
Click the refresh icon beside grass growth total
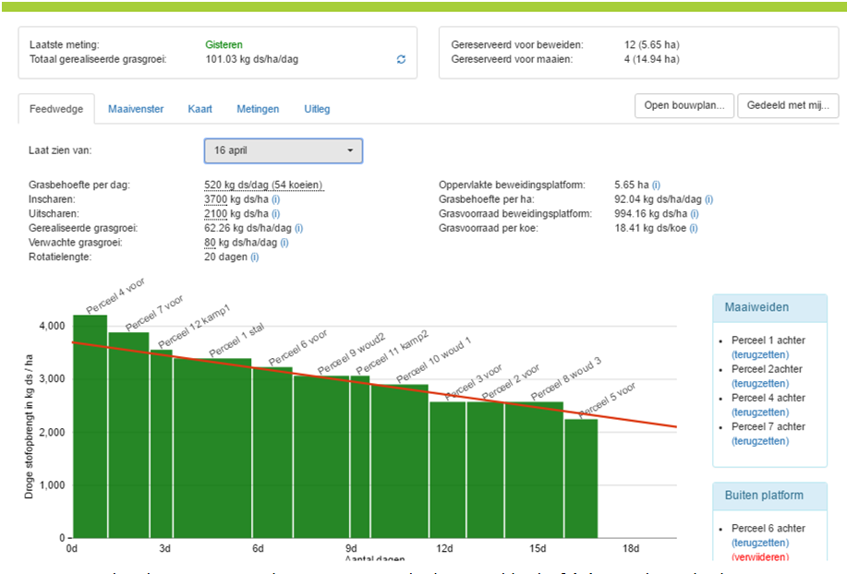[x=401, y=60]
